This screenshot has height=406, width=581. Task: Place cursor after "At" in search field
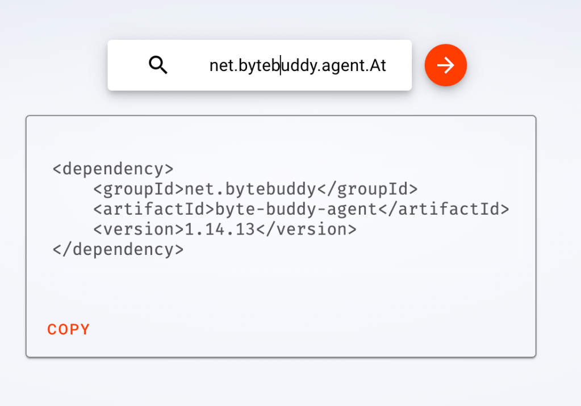pos(387,66)
